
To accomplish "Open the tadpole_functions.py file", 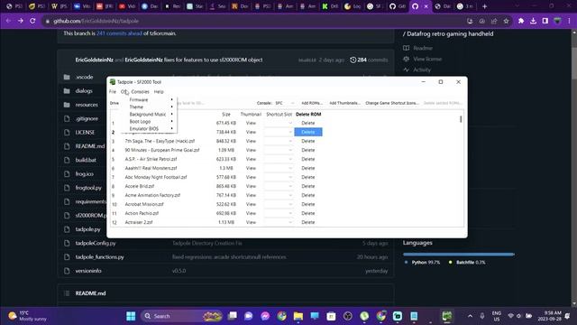I will coord(100,256).
